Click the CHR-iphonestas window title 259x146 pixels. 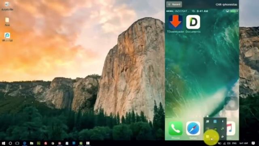click(x=226, y=4)
